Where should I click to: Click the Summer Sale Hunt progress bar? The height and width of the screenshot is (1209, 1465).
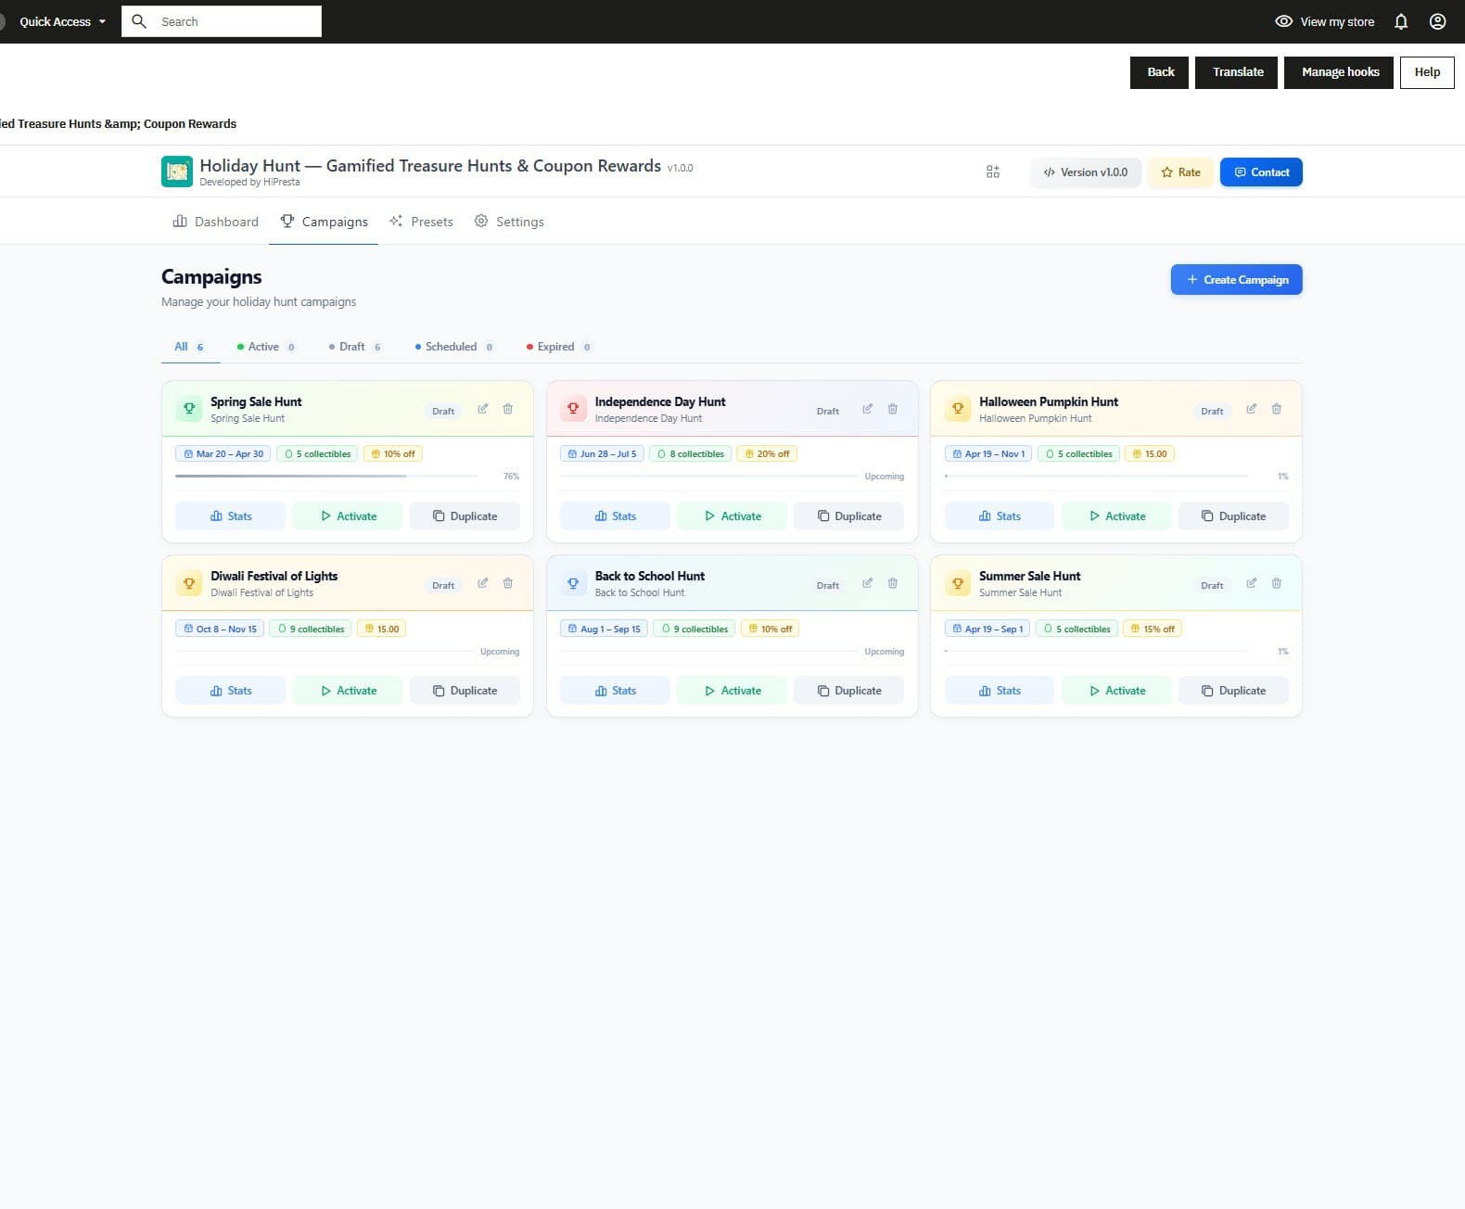point(1096,651)
